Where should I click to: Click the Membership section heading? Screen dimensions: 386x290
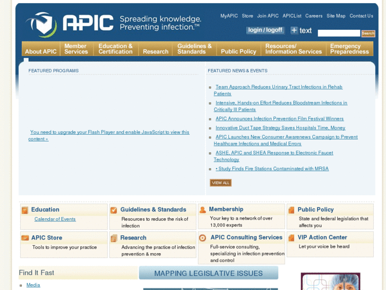coord(226,209)
